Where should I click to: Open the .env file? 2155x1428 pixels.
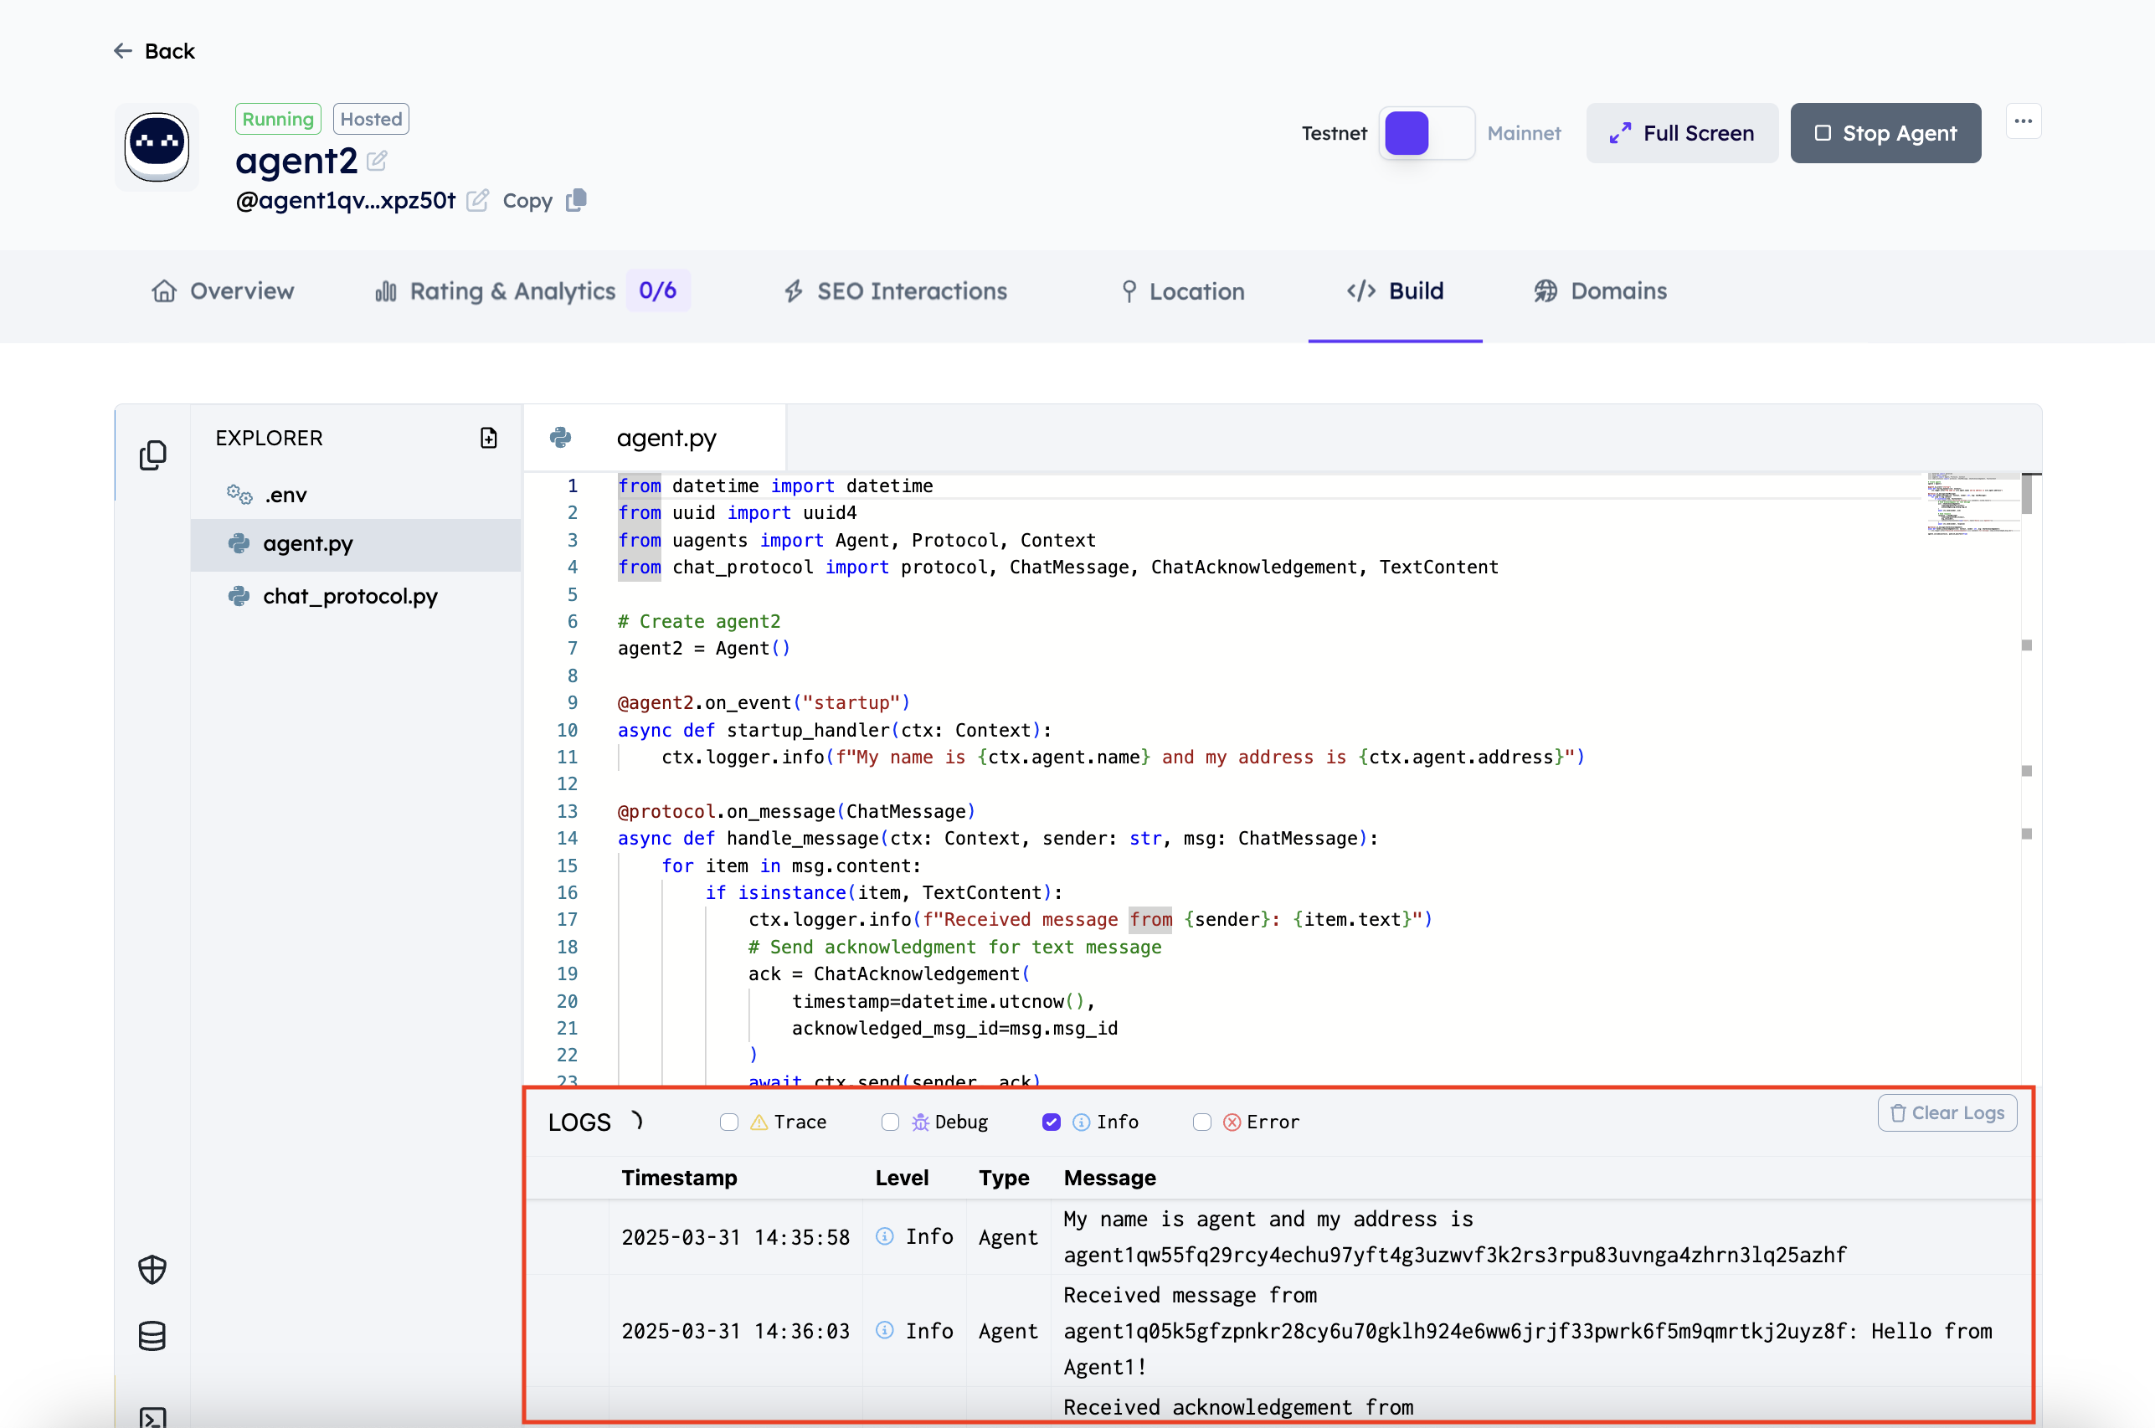tap(355, 495)
